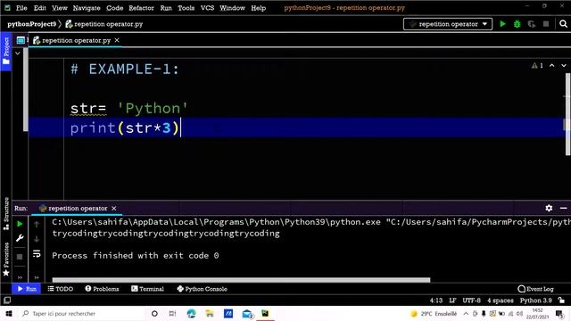
Task: Open the View menu
Action: pos(60,8)
